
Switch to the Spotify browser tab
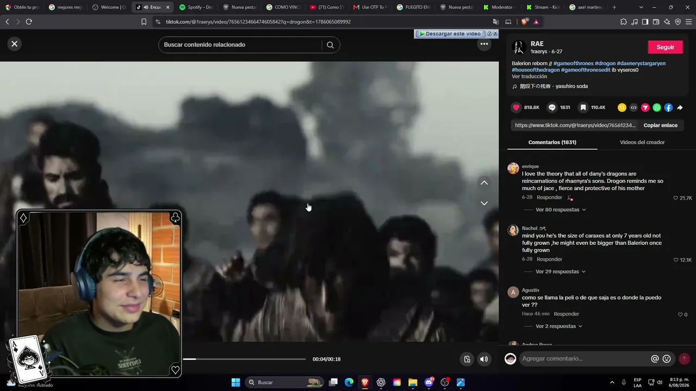(196, 7)
